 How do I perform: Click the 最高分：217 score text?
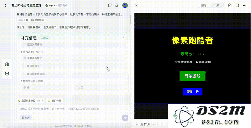coord(192,54)
